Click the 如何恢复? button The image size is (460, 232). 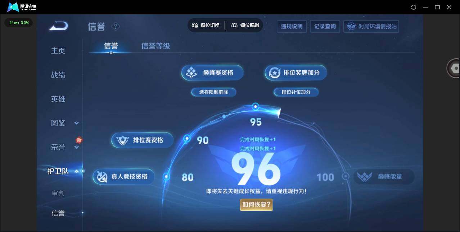coord(256,205)
